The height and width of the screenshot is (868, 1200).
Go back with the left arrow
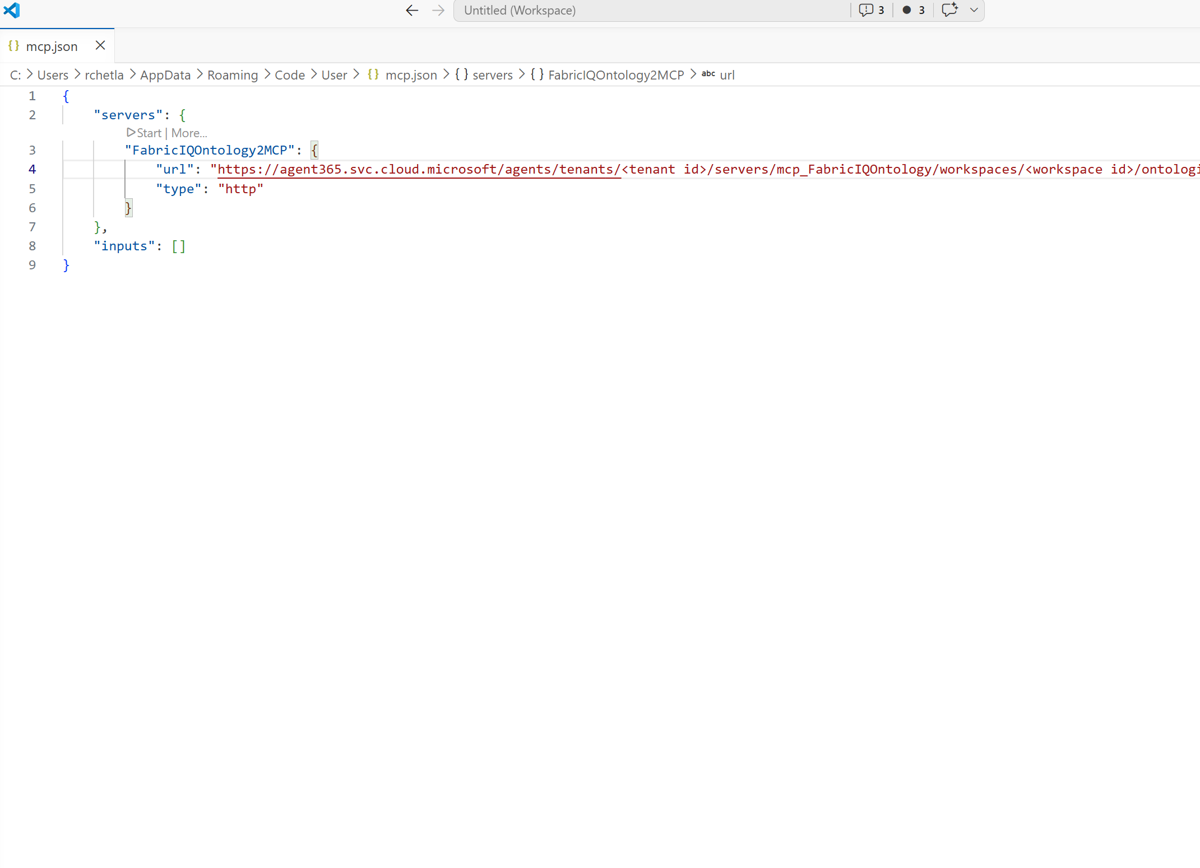pos(412,11)
